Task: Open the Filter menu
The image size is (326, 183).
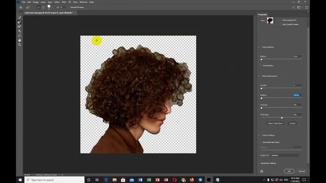Action: (64, 2)
